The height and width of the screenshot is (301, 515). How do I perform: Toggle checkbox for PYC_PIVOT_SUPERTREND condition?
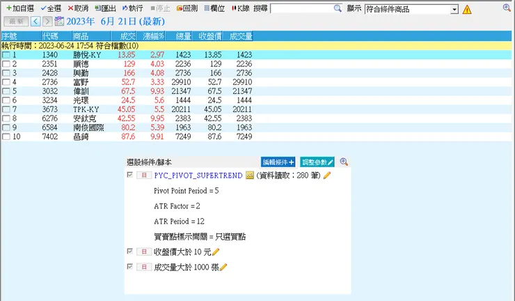129,175
